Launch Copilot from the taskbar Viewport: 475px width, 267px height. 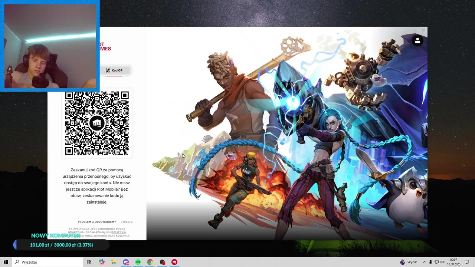[102, 262]
